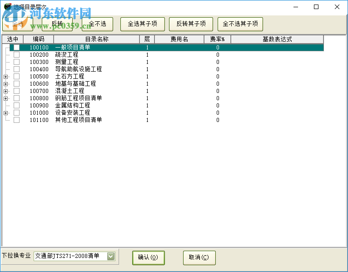The width and height of the screenshot is (348, 272).
Task: Check the box for 100400 导航助航设施工程
Action: [16, 69]
